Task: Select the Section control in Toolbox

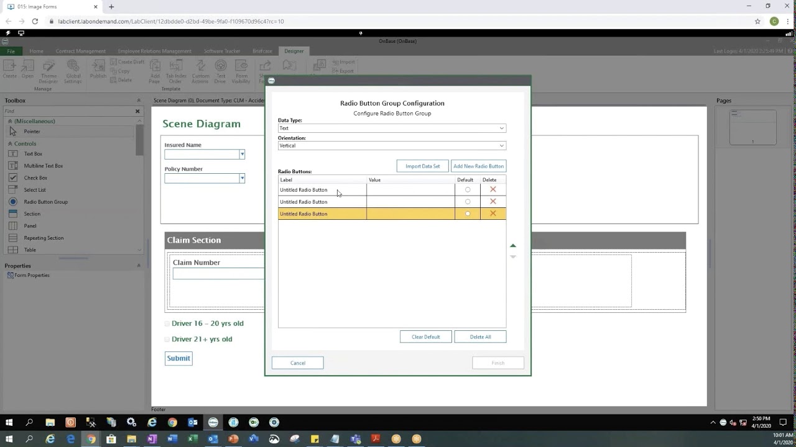Action: [x=32, y=214]
